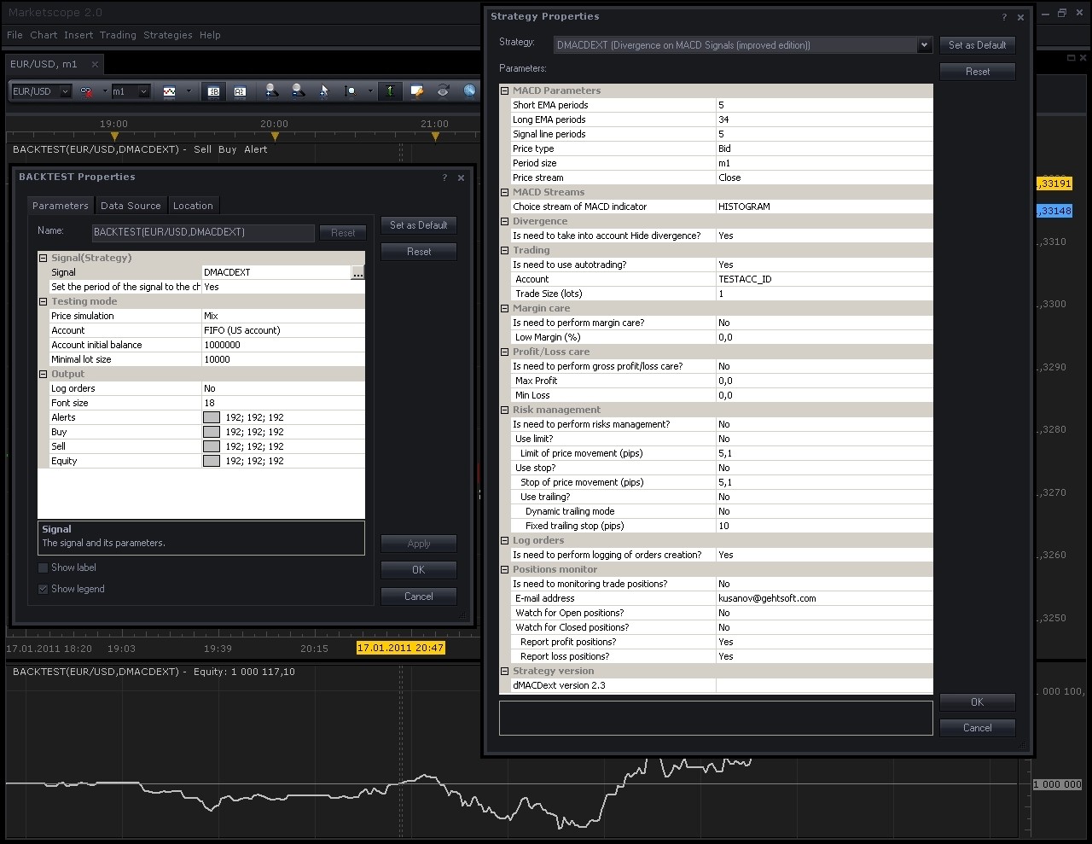Open the Strategy selection combo box
1092x844 pixels.
tap(741, 45)
